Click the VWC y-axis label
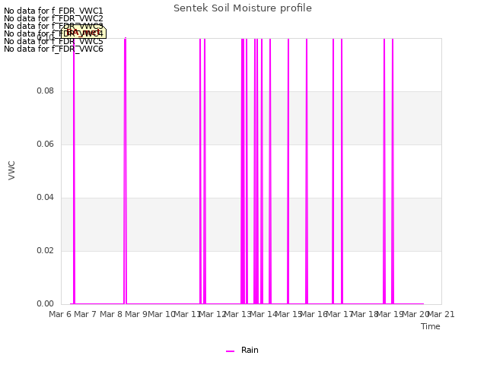This screenshot has width=487, height=365. tap(11, 170)
